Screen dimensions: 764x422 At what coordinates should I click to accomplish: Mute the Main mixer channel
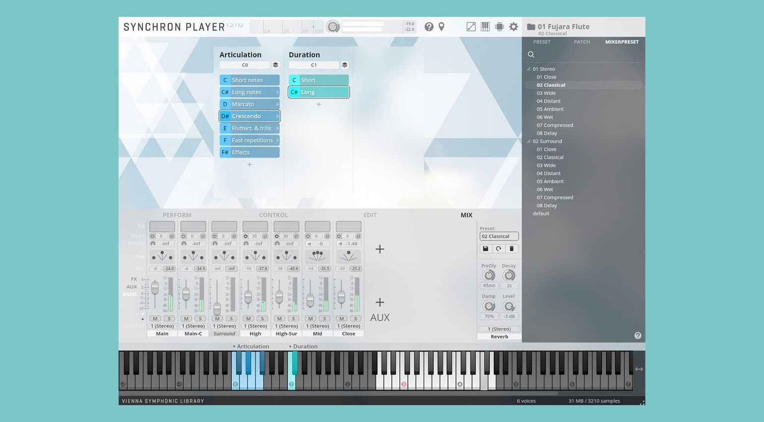[155, 319]
